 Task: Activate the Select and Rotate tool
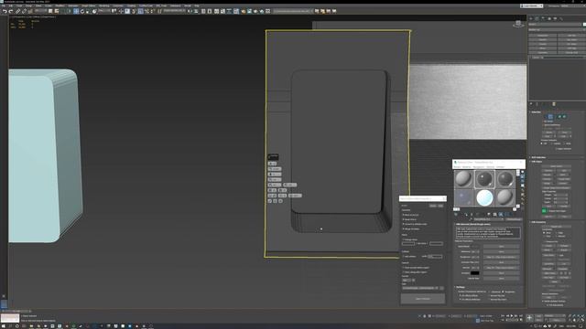tap(81, 11)
